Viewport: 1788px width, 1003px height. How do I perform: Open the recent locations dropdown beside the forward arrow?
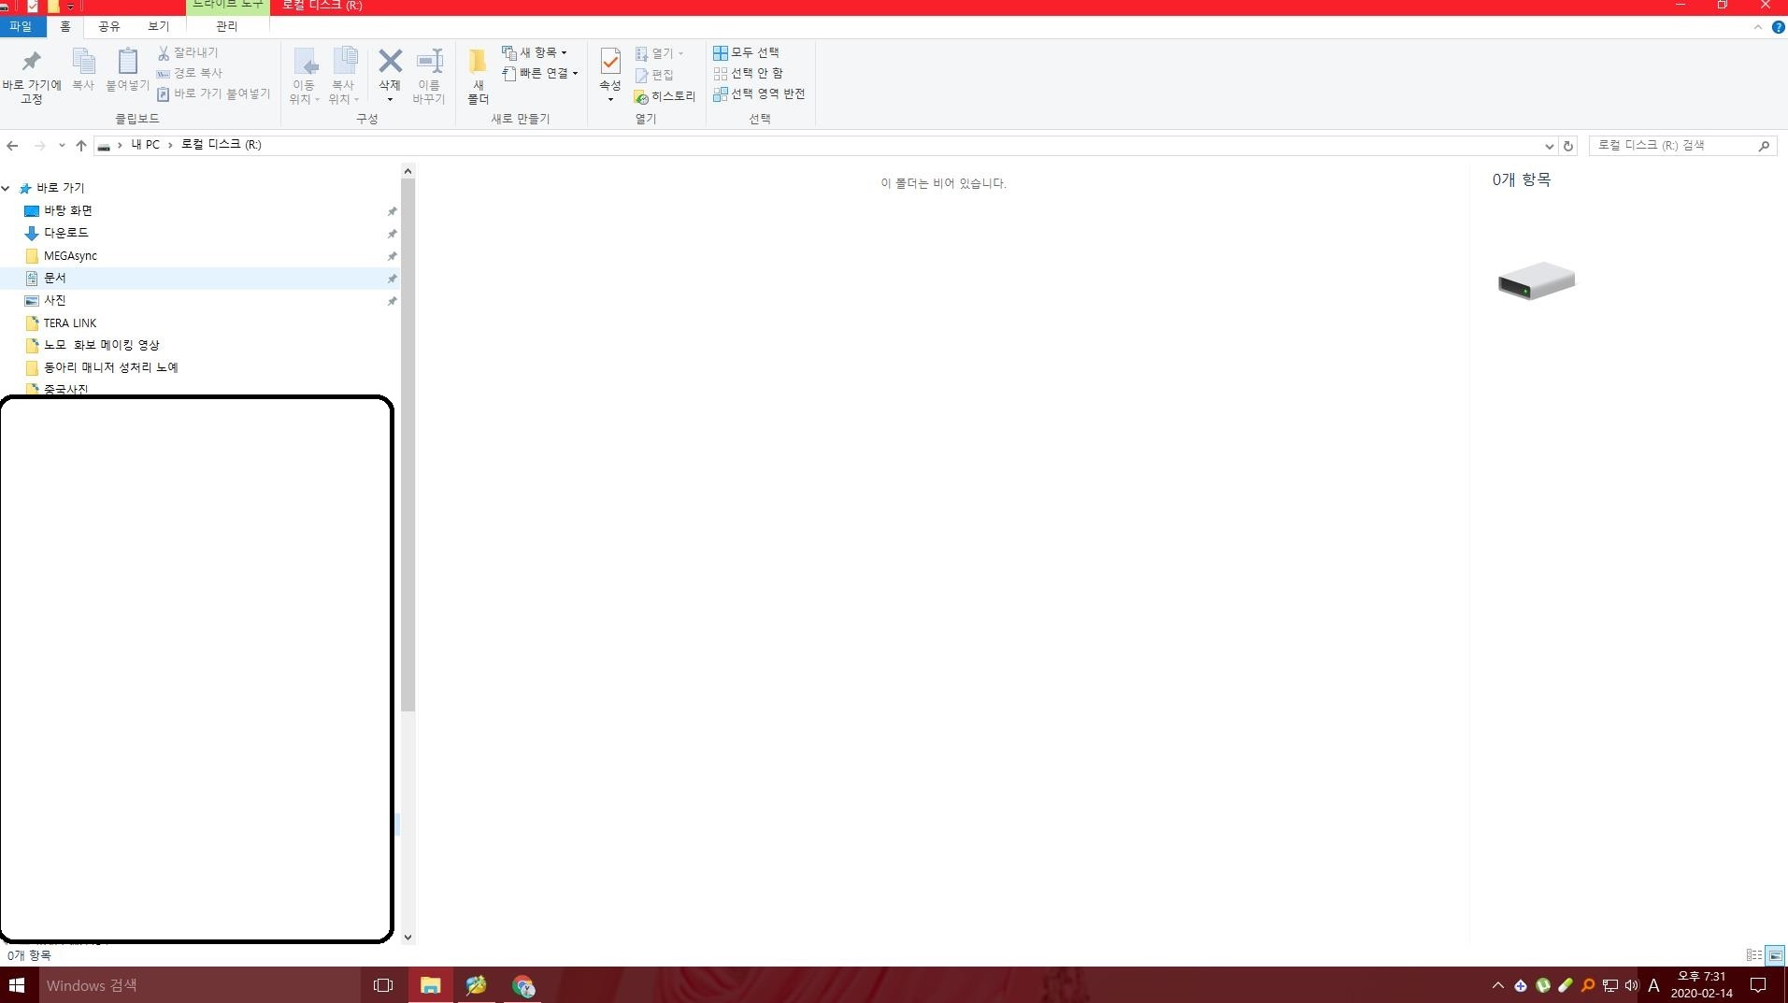pyautogui.click(x=62, y=146)
